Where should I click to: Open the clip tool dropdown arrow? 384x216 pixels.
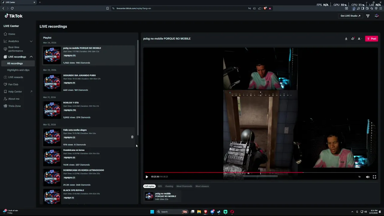coord(361,39)
